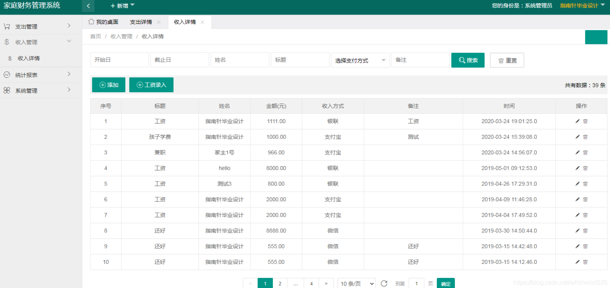610x288 pixels.
Task: Click the edit pencil icon for row 1
Action: coord(577,121)
